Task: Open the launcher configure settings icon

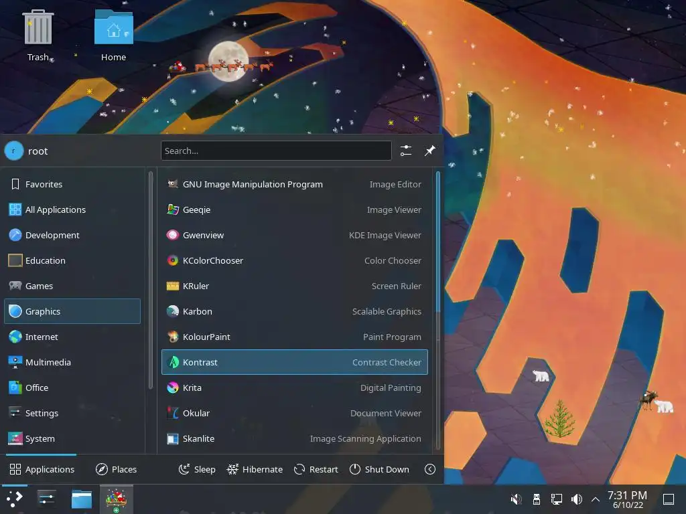Action: point(406,151)
